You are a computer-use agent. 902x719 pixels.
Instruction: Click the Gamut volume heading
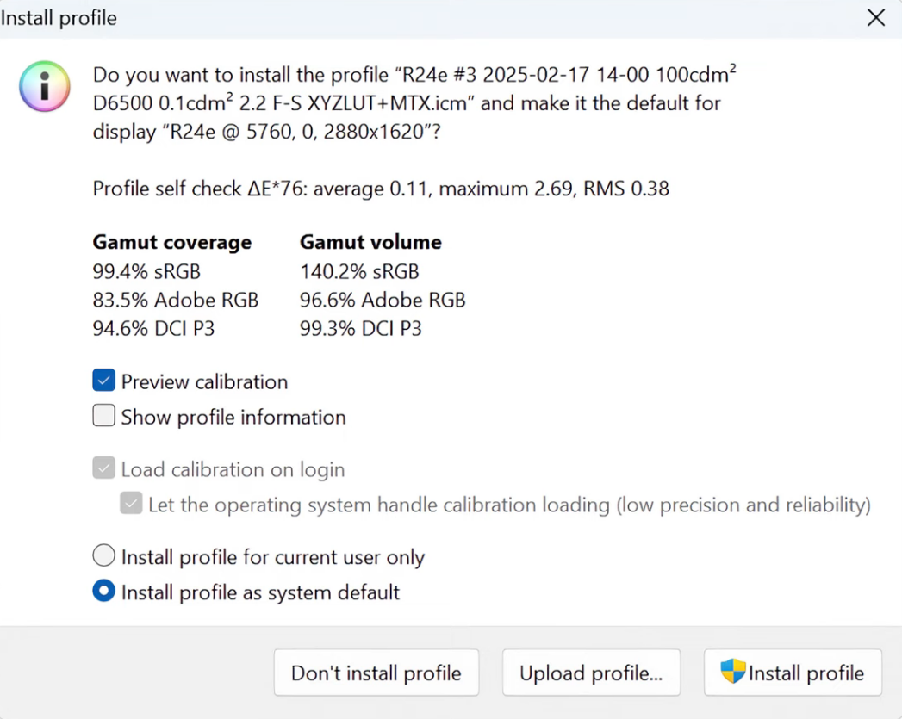(x=370, y=243)
